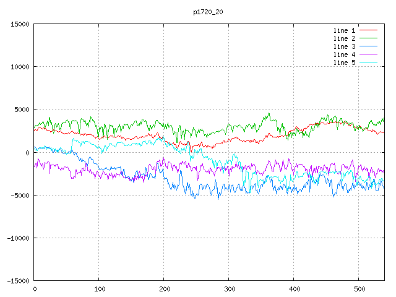Image resolution: width=396 pixels, height=297 pixels.
Task: Select the 'line 1' legend label
Action: coord(344,30)
